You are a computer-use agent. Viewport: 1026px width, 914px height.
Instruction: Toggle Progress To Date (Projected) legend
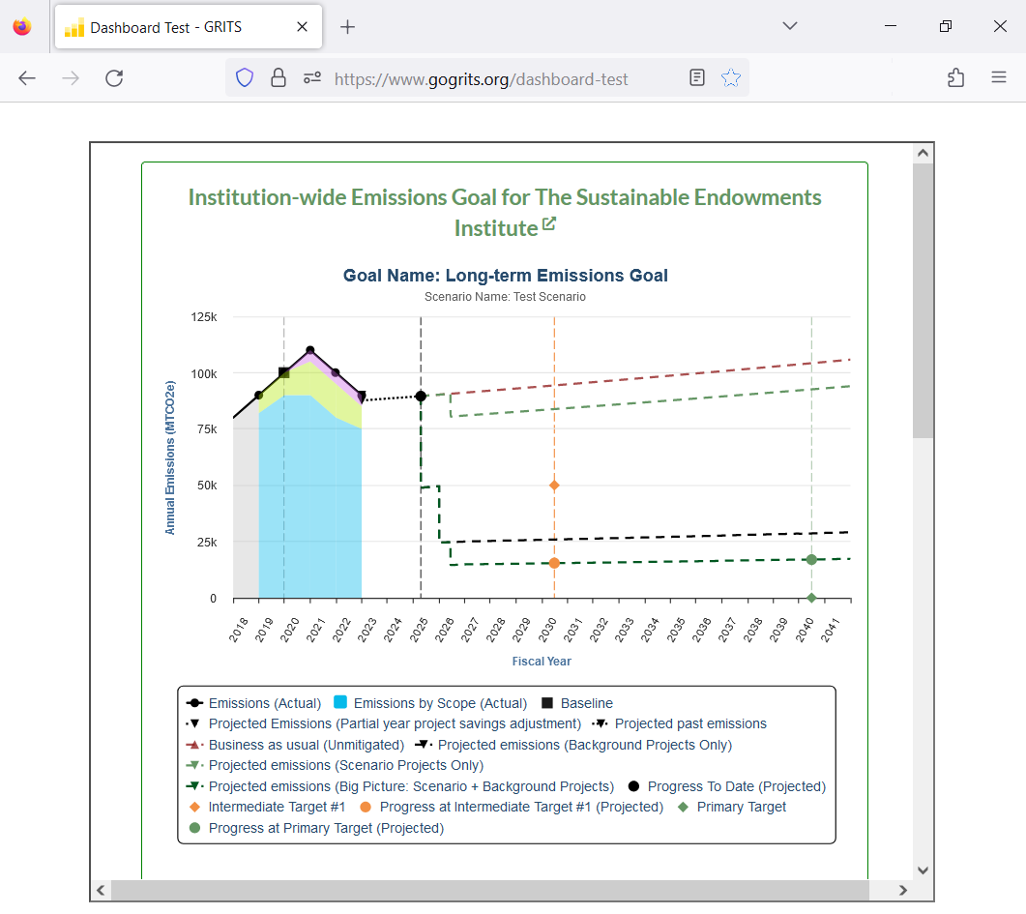(x=727, y=786)
